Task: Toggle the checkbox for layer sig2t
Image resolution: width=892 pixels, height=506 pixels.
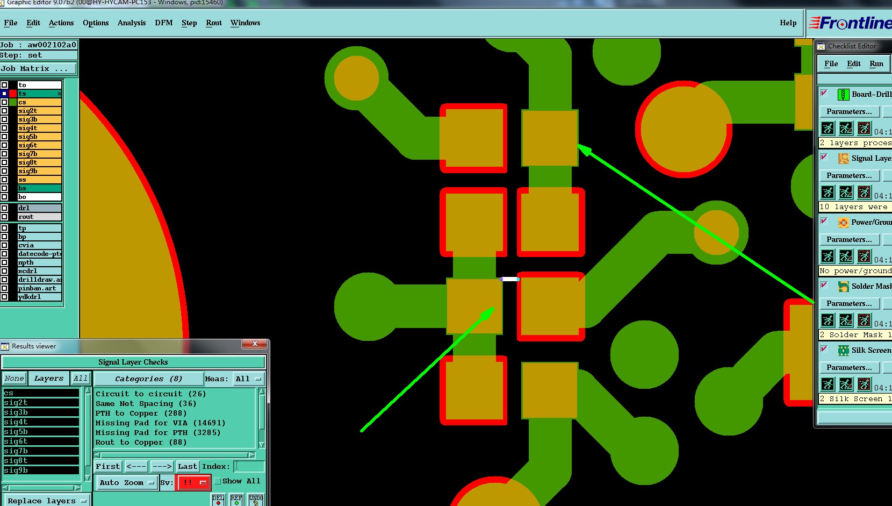Action: (x=4, y=111)
